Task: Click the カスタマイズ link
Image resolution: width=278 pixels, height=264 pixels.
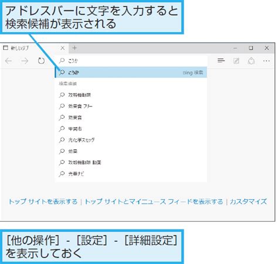Action: click(248, 201)
